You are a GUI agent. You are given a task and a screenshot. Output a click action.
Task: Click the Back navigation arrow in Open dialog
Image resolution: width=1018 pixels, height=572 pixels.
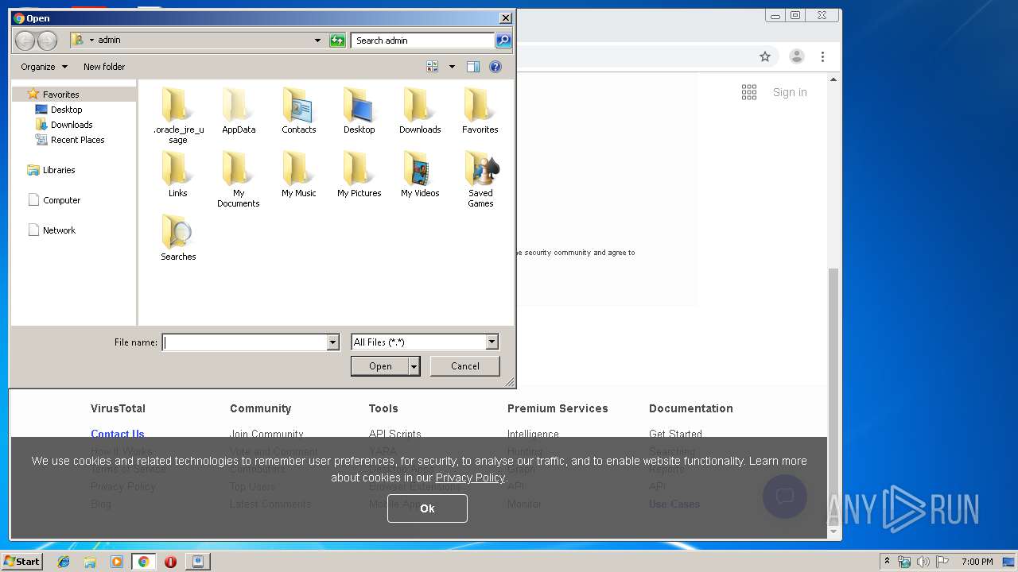[25, 41]
